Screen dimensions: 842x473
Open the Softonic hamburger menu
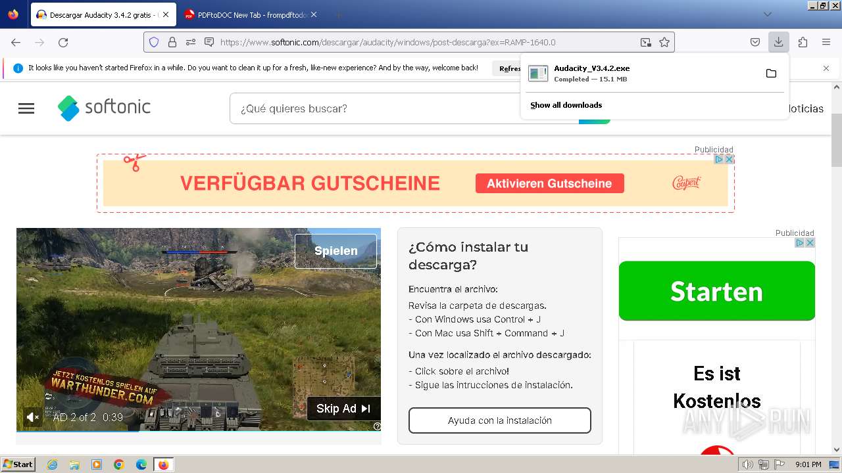[x=26, y=108]
